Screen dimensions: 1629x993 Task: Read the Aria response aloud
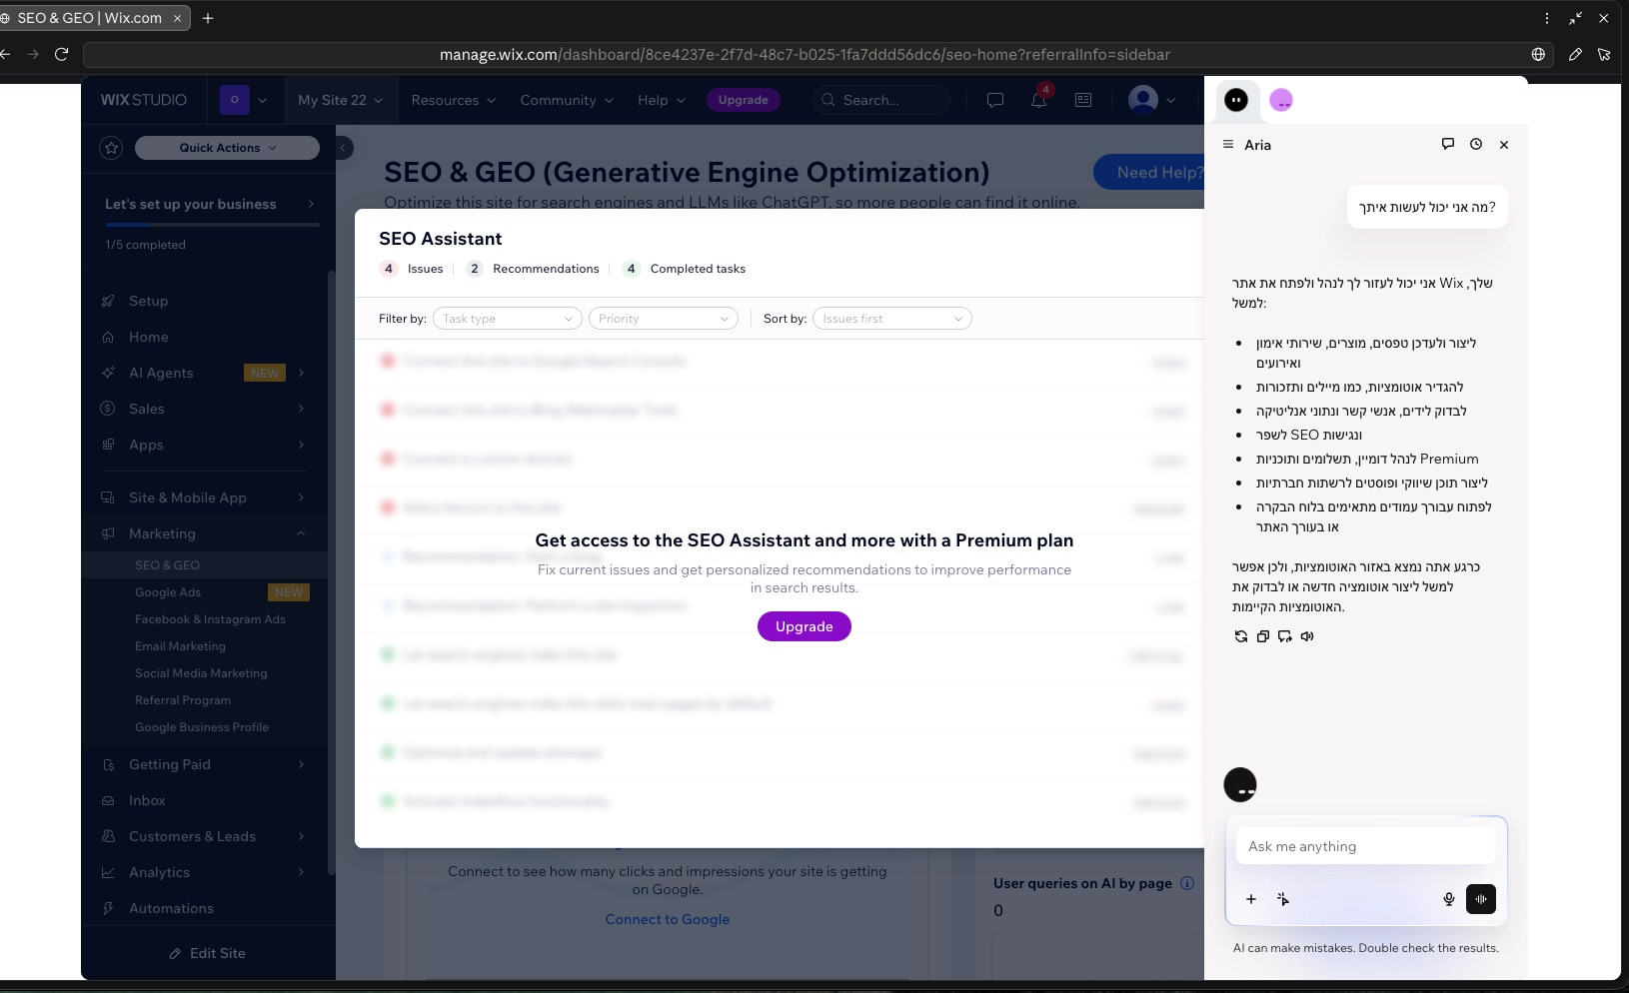point(1307,636)
